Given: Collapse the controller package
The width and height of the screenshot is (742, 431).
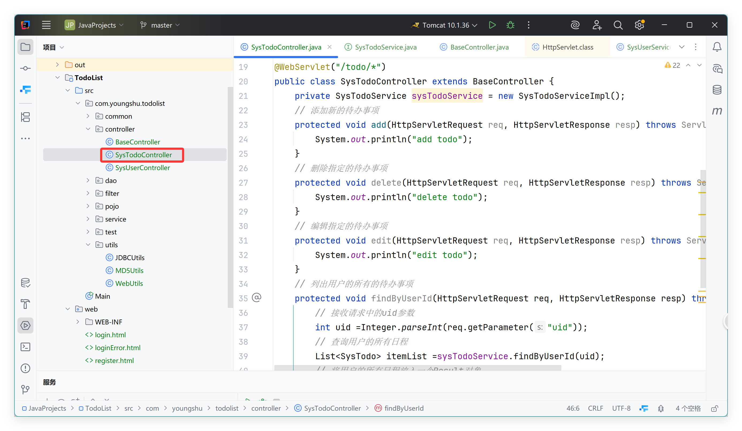Looking at the screenshot, I should 88,129.
